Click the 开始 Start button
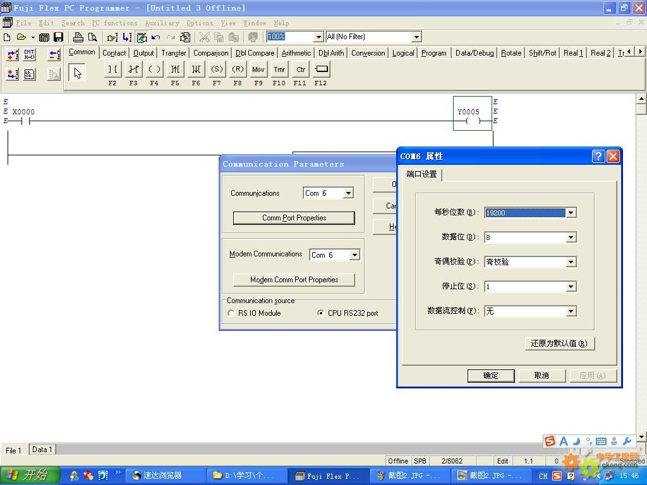The image size is (647, 485). [x=30, y=475]
